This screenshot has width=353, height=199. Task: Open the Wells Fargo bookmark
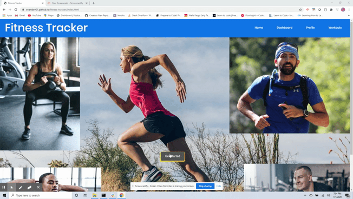click(197, 16)
